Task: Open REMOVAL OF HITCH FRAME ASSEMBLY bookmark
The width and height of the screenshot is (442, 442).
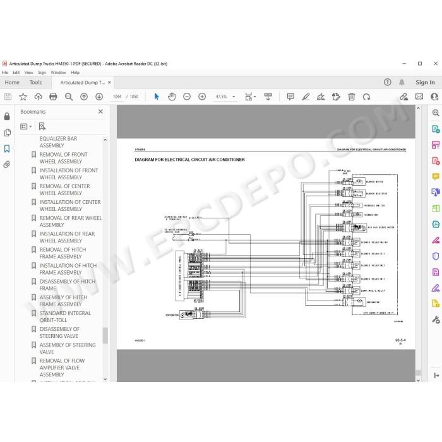Action: click(63, 253)
